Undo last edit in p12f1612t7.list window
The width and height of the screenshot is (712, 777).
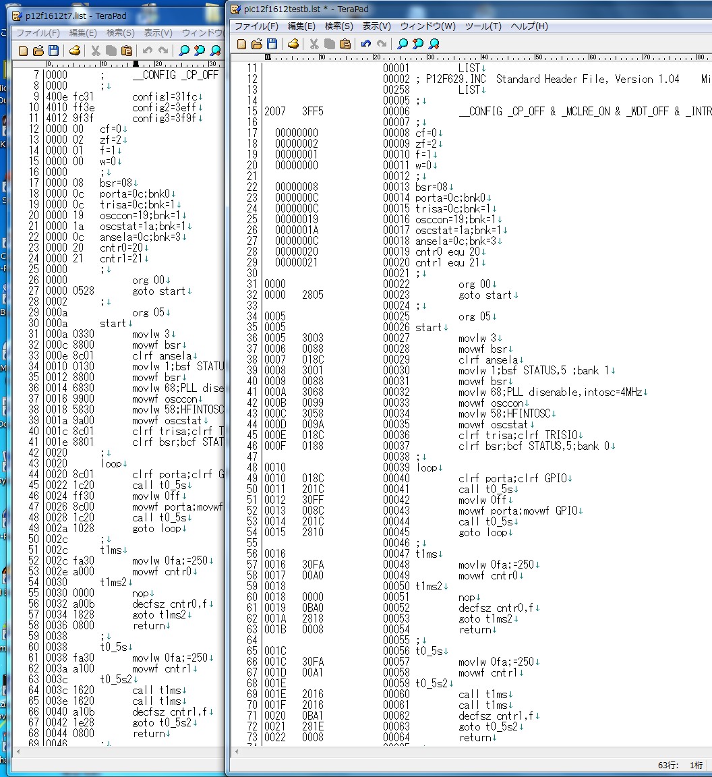pyautogui.click(x=148, y=51)
